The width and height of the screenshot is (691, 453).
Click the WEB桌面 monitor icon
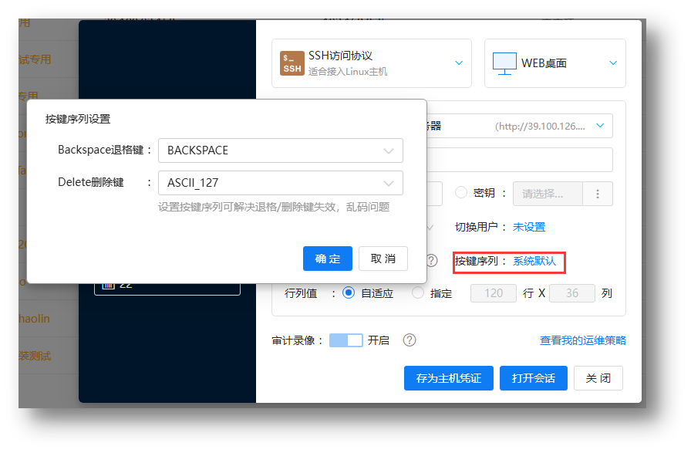point(504,63)
